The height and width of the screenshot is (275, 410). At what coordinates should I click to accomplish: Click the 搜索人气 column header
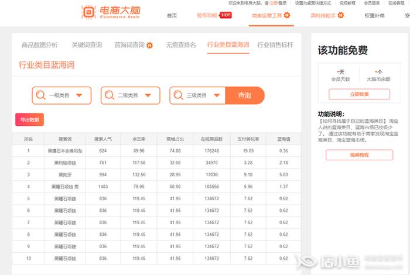pyautogui.click(x=102, y=139)
